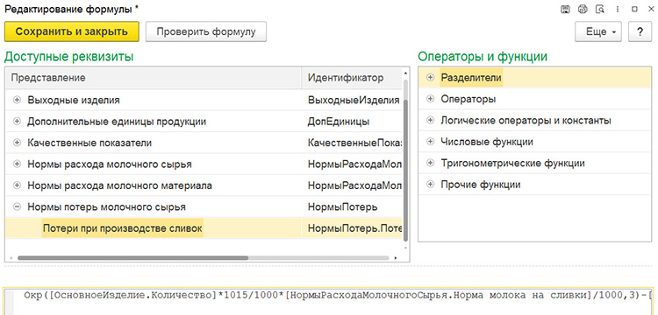Open the vertical three-dot menu icon

pos(618,10)
